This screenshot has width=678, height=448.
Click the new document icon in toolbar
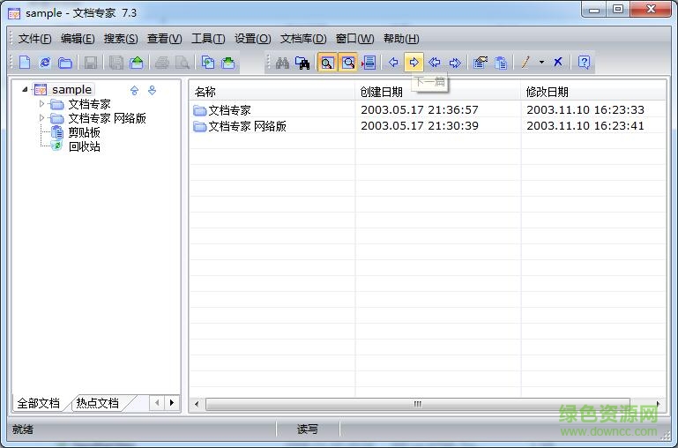coord(25,63)
